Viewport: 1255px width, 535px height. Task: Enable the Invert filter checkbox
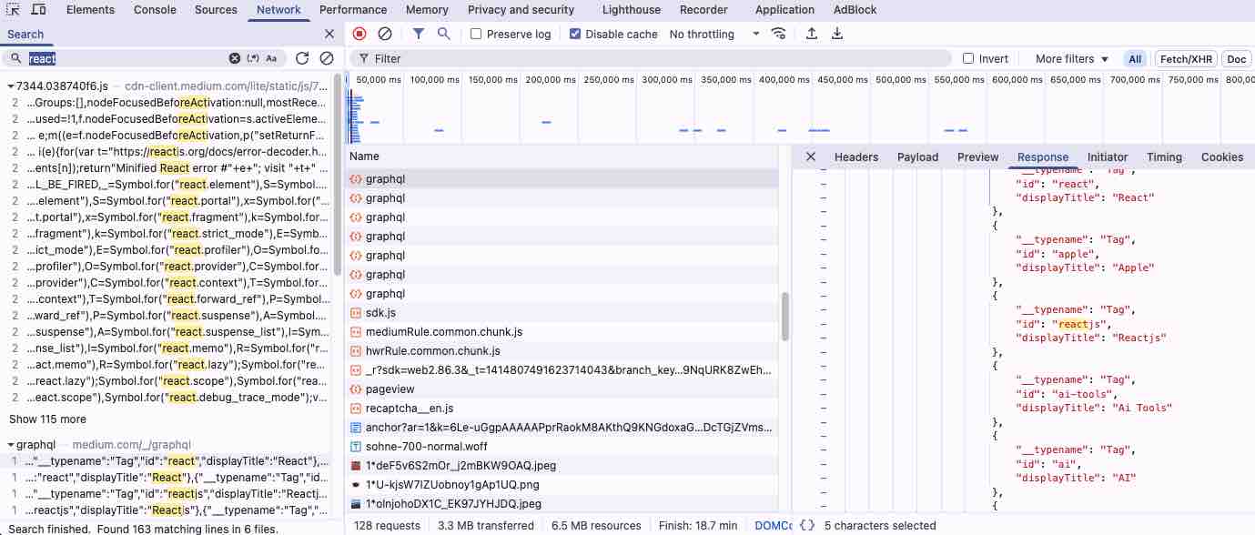click(x=968, y=58)
